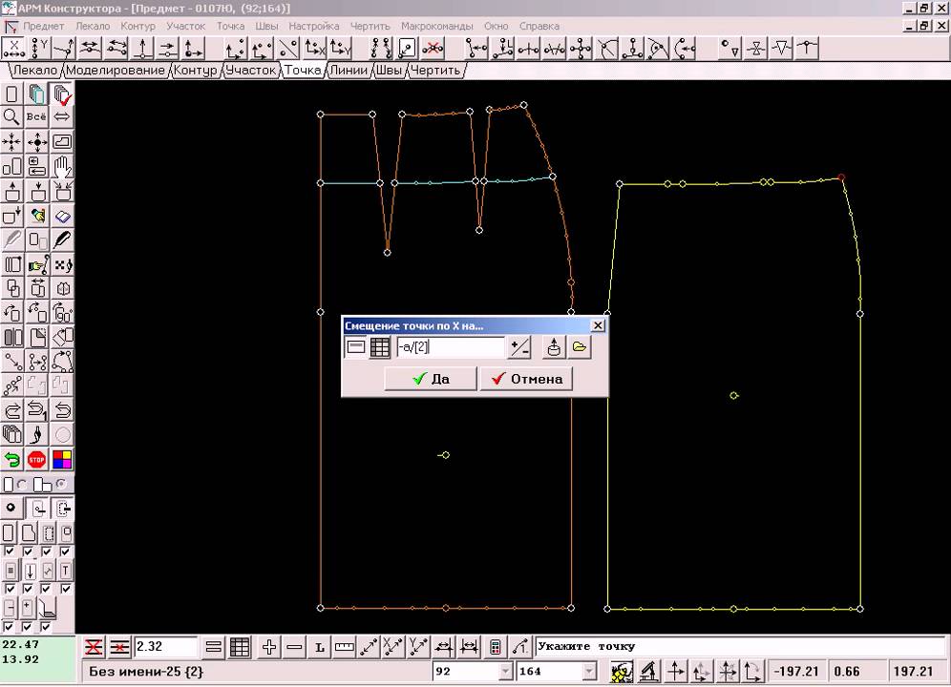The height and width of the screenshot is (687, 951).
Task: Click the Отмена button in dialog
Action: click(x=526, y=379)
